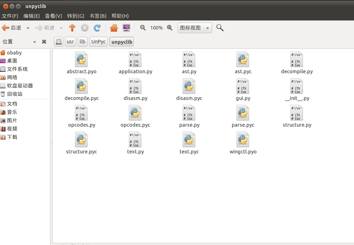This screenshot has width=354, height=245.
Task: Click the search magnifier icon
Action: (x=220, y=28)
